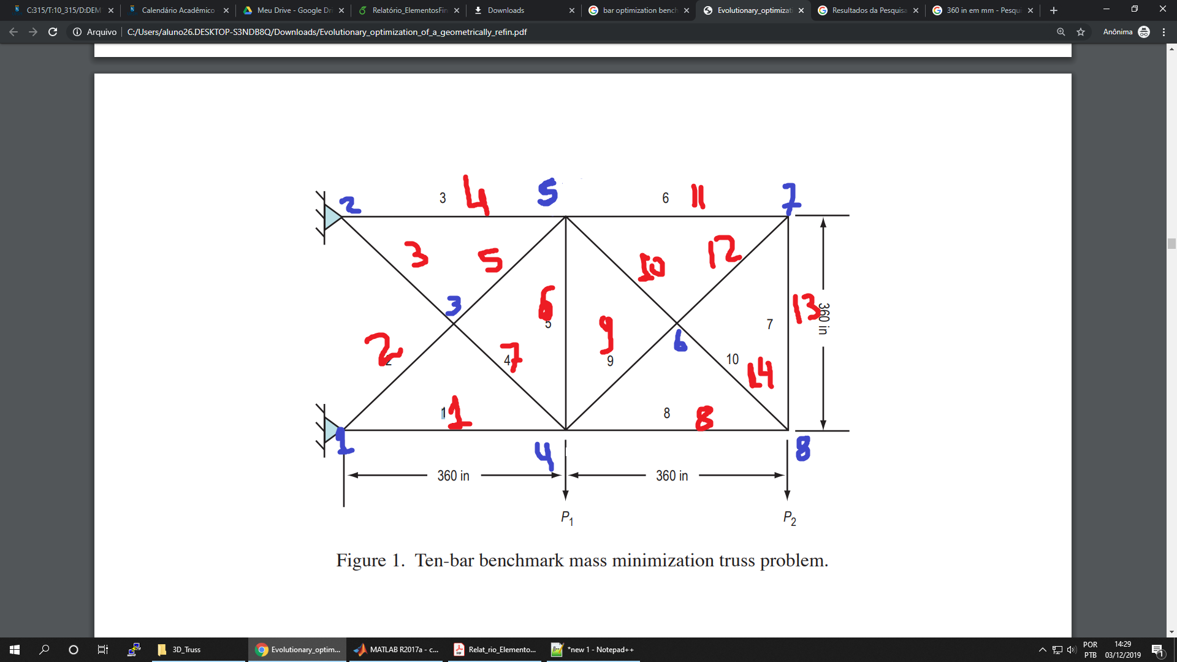This screenshot has height=662, width=1177.
Task: Click the site information icon
Action: (77, 32)
